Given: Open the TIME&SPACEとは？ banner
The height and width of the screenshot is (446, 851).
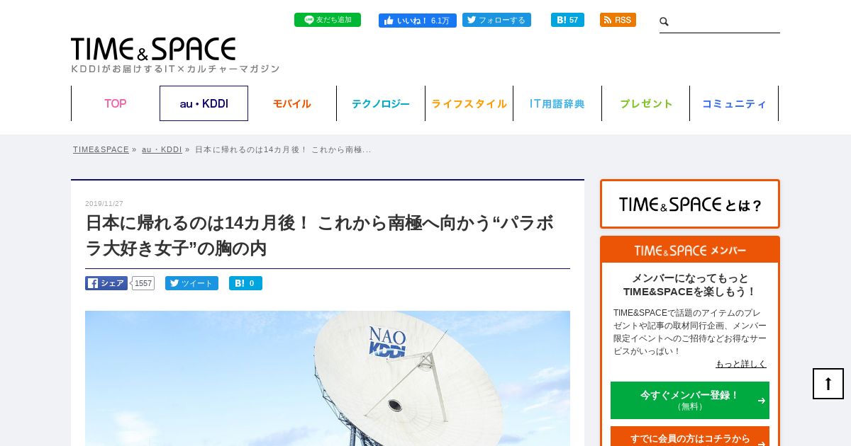Looking at the screenshot, I should tap(690, 204).
